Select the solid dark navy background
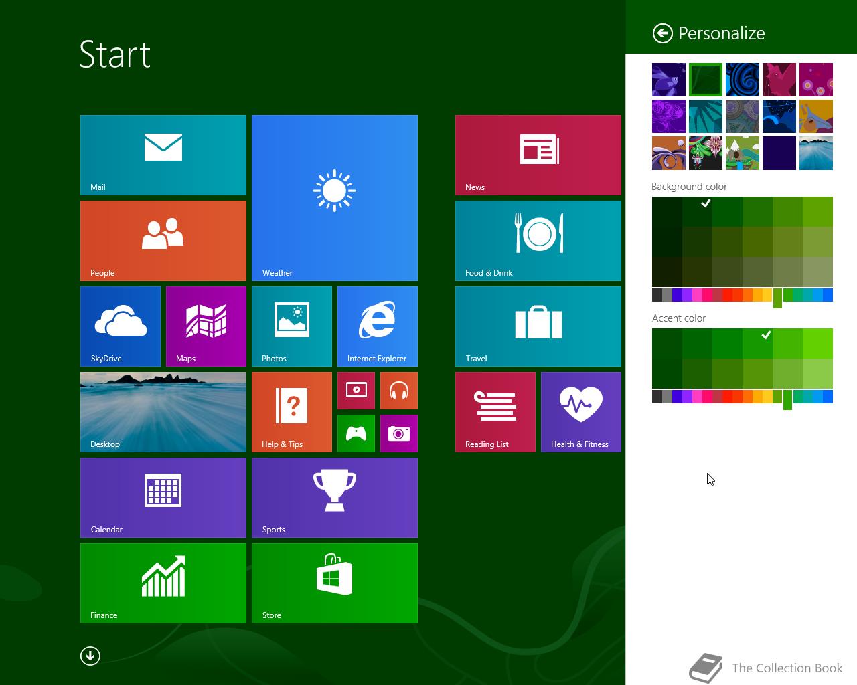 coord(779,153)
